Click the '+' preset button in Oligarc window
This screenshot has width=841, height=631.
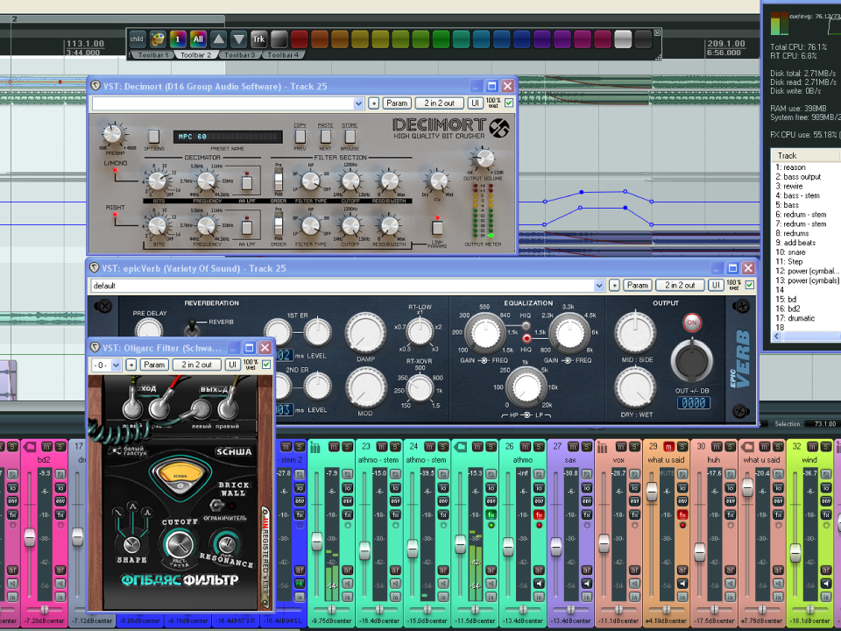131,365
